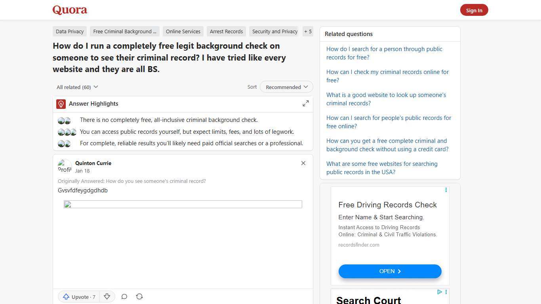Click the repost/share icon on the answer
541x304 pixels.
pyautogui.click(x=139, y=296)
